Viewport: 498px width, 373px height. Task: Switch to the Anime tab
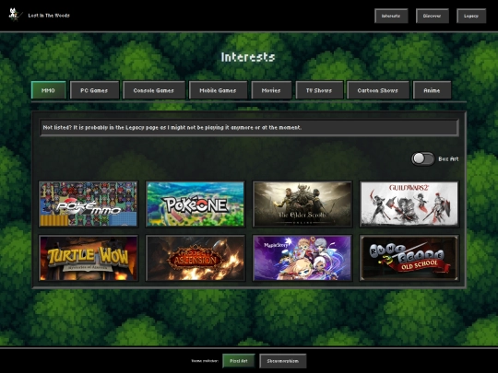coord(432,90)
